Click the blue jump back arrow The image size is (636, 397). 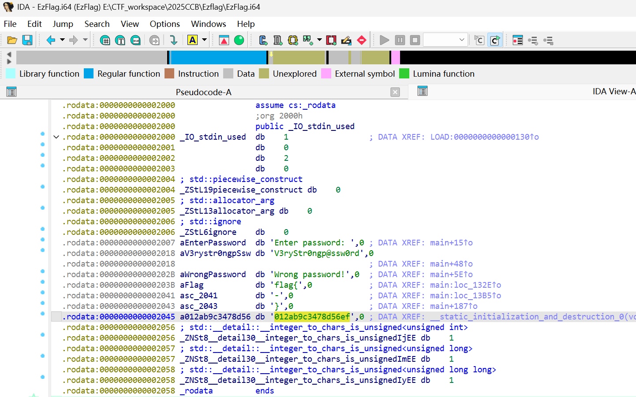pyautogui.click(x=51, y=41)
